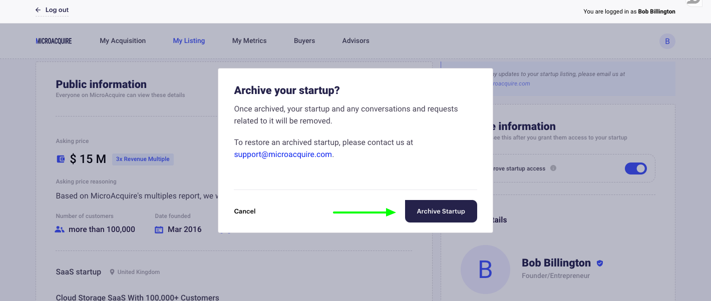Click the MicroAcquire logo
The image size is (711, 301).
pos(54,41)
